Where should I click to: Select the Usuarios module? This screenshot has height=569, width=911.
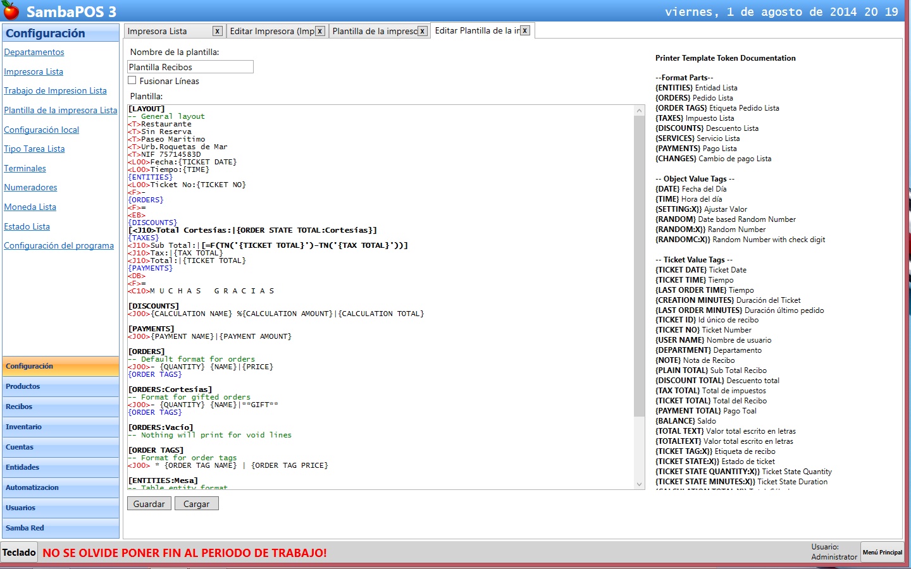click(61, 508)
